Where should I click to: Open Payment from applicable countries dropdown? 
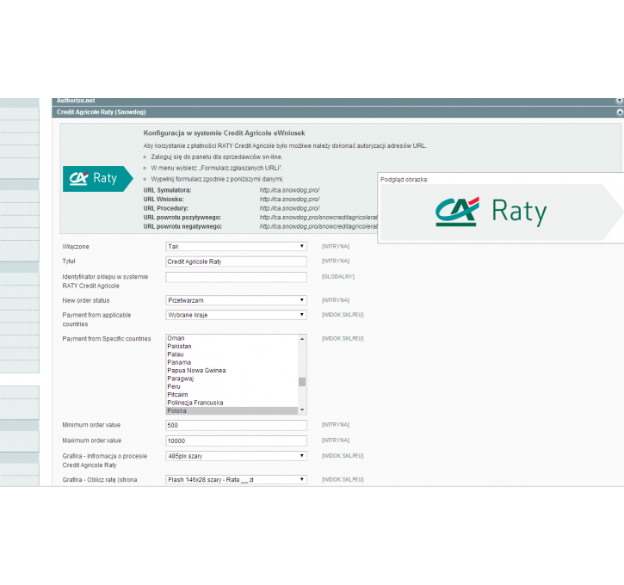236,315
